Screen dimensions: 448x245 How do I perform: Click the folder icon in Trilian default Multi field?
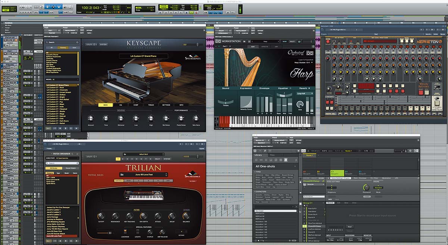(x=125, y=154)
